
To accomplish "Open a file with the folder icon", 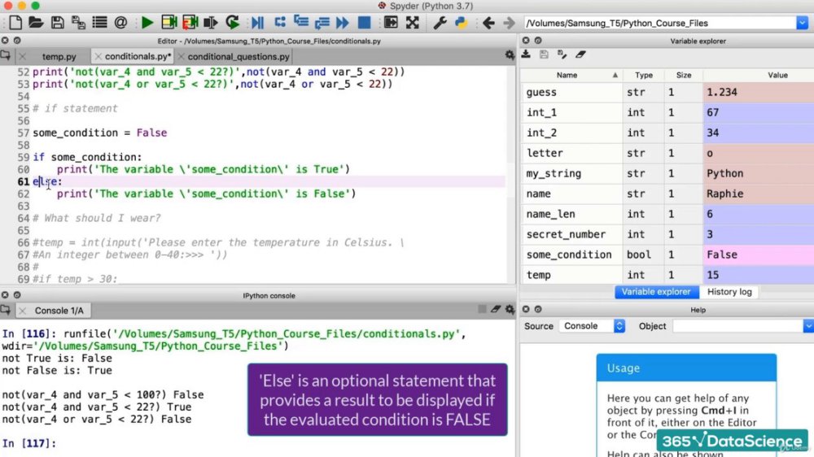I will point(36,22).
